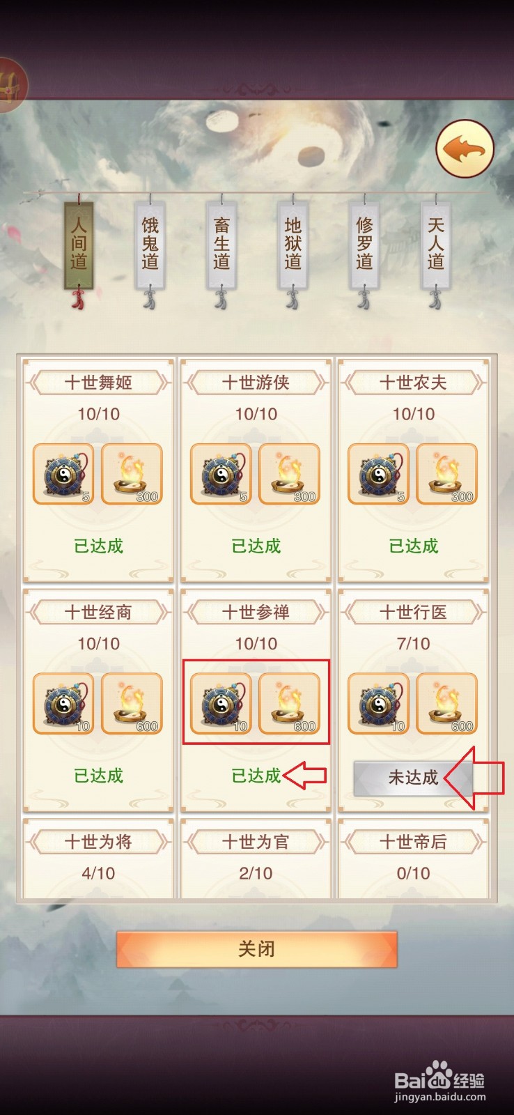Viewport: 514px width, 1115px height.
Task: Select the 人间道 hanging banner tab
Action: click(79, 245)
